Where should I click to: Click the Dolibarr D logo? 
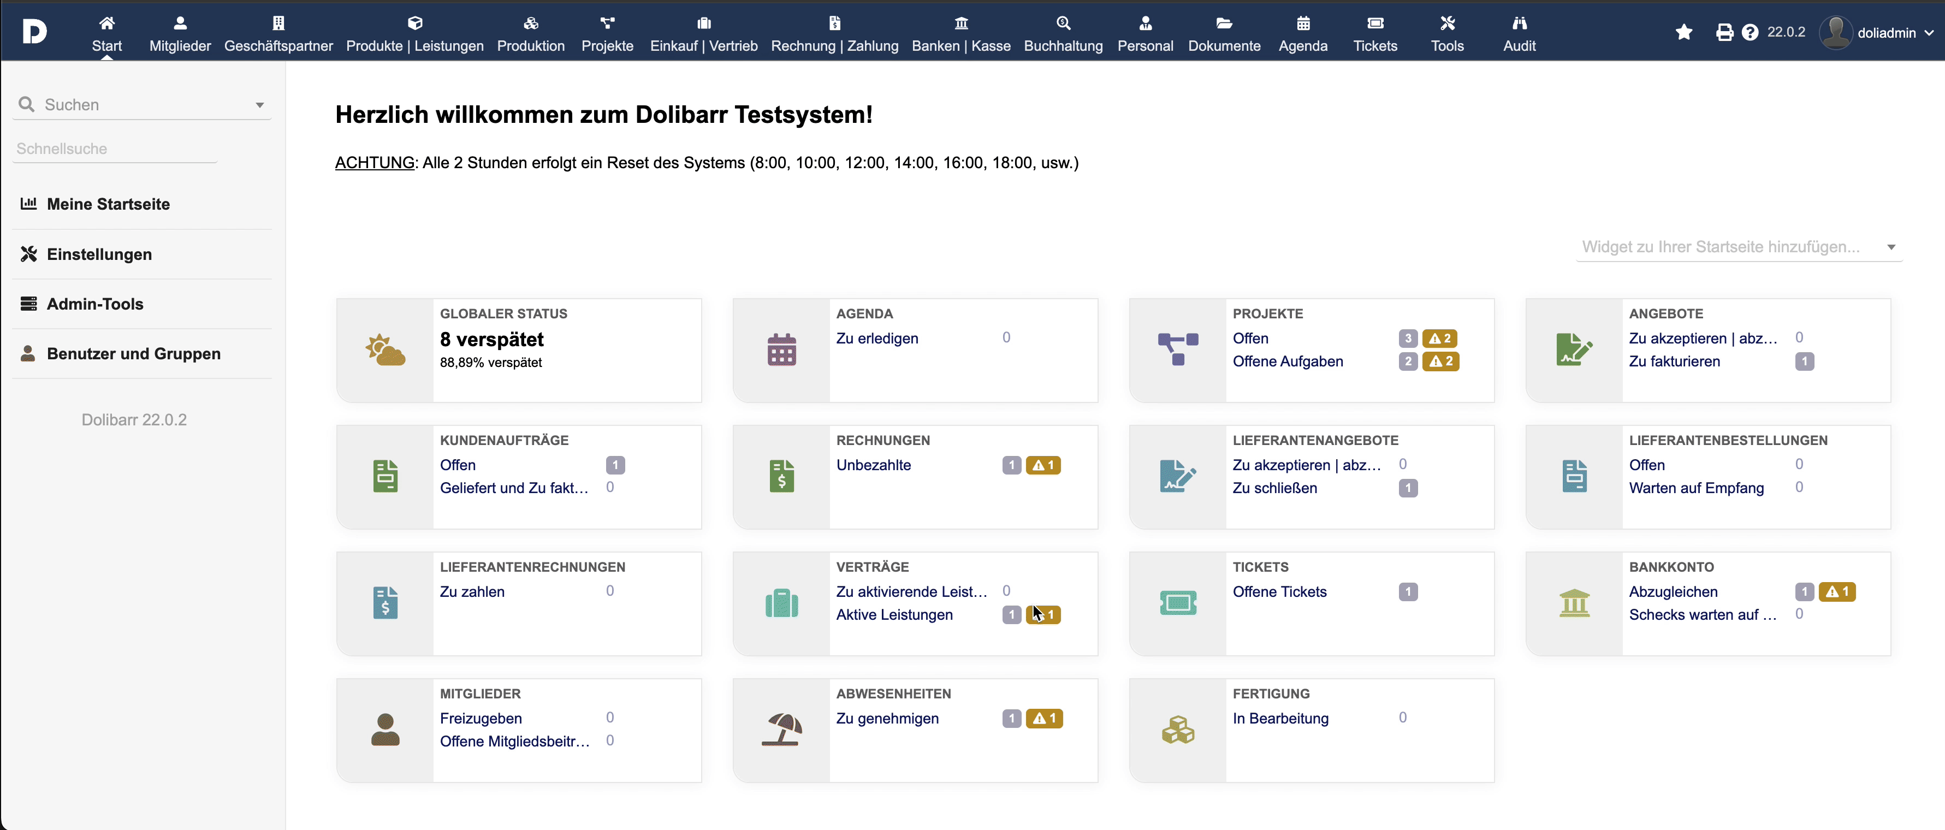[35, 32]
